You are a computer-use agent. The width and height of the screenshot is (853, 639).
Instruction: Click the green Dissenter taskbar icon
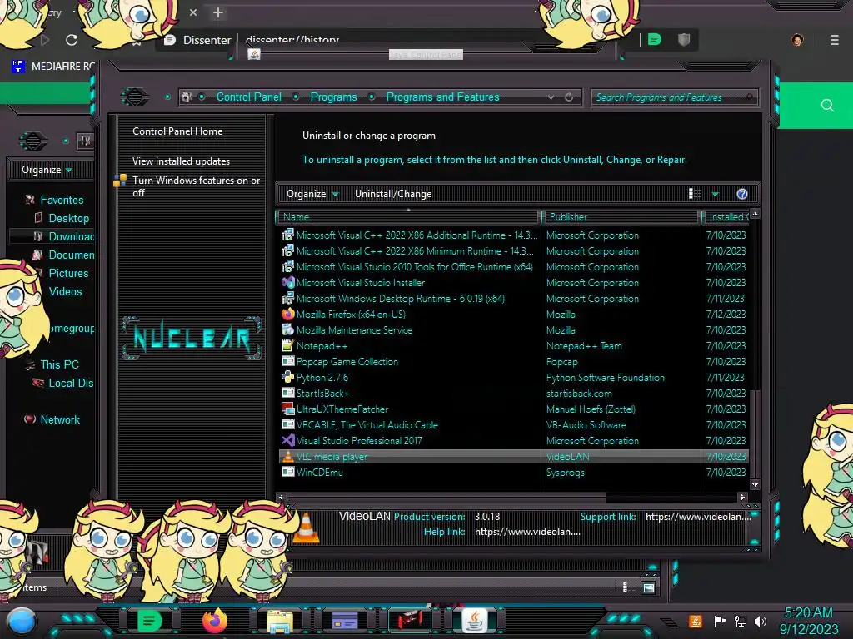tap(150, 620)
